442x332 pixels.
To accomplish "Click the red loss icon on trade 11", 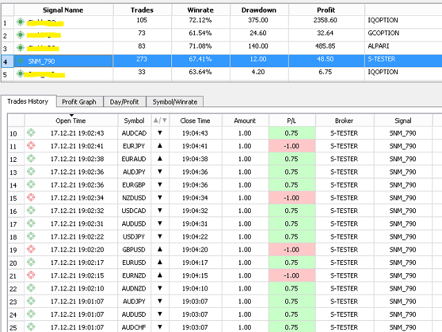I will (x=30, y=146).
